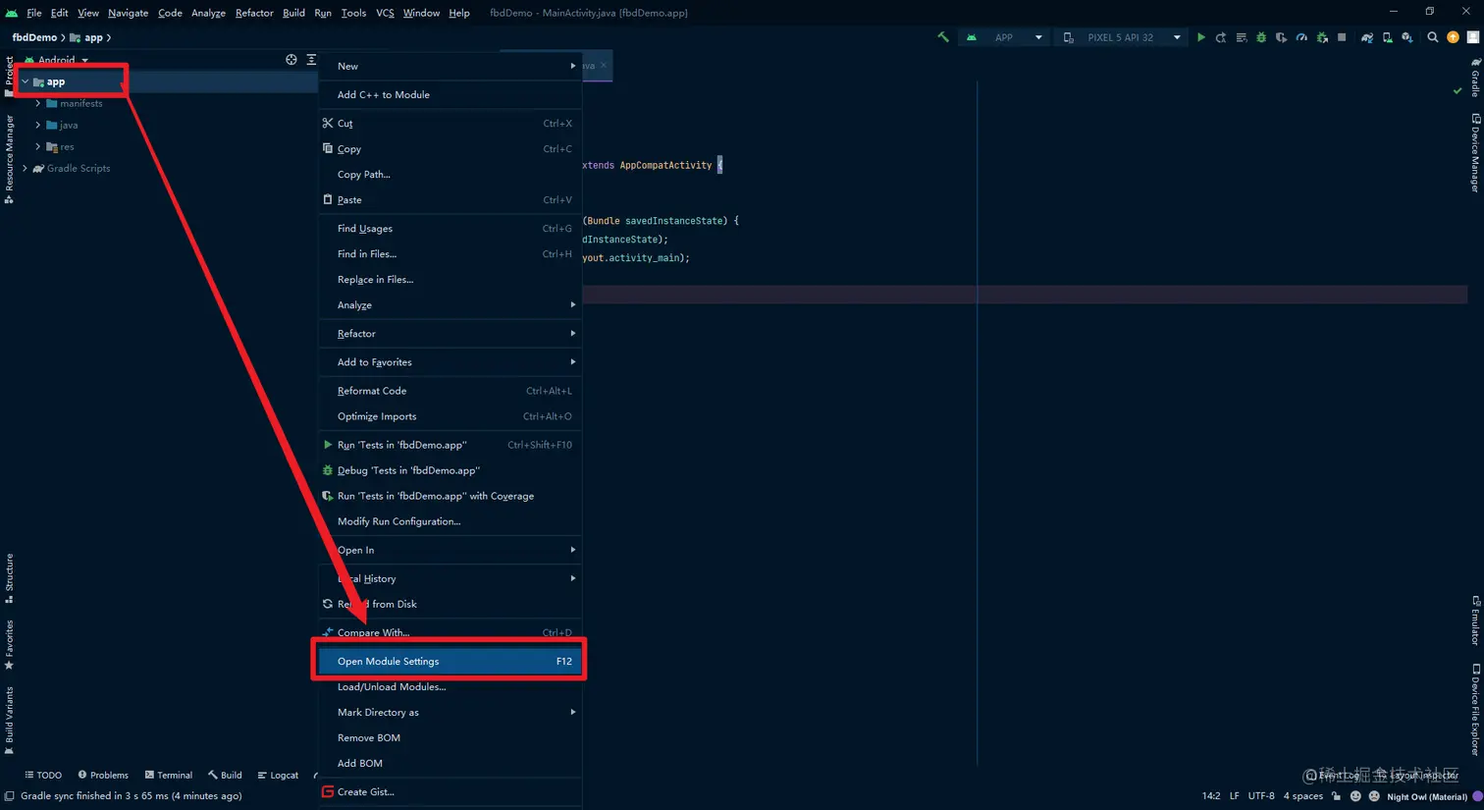Open the VCS menu

pos(385,13)
